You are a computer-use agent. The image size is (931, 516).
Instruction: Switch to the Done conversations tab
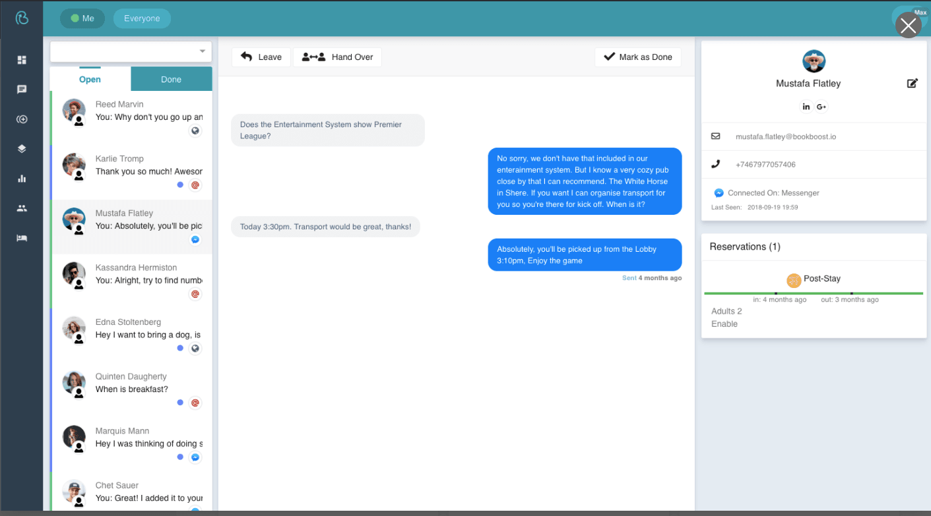tap(171, 78)
